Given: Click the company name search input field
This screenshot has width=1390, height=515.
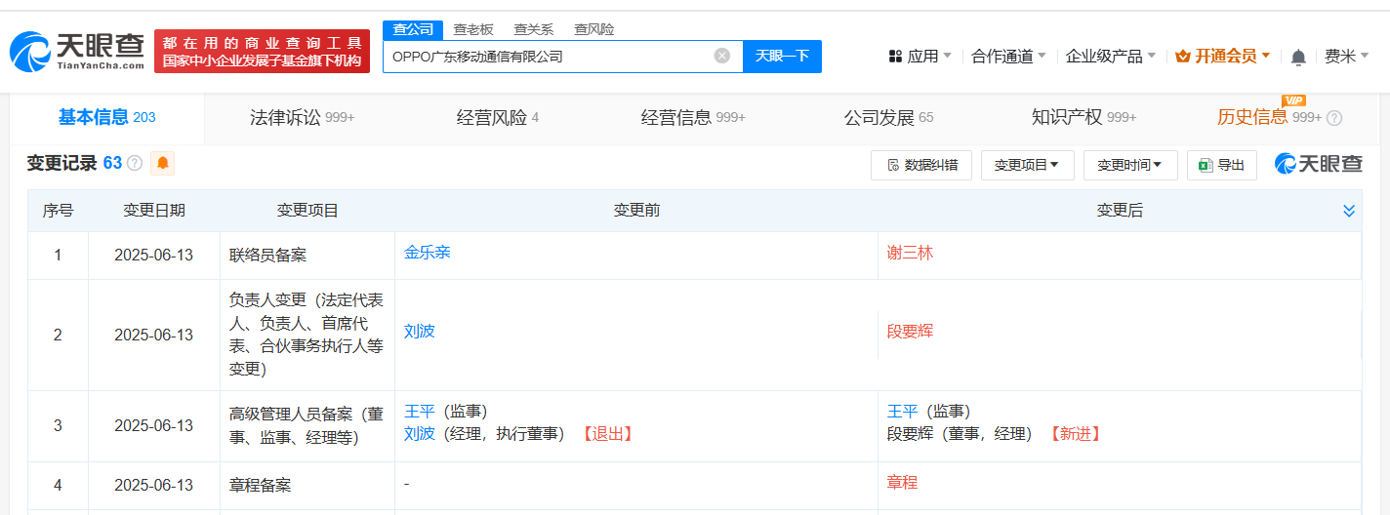Looking at the screenshot, I should point(547,56).
